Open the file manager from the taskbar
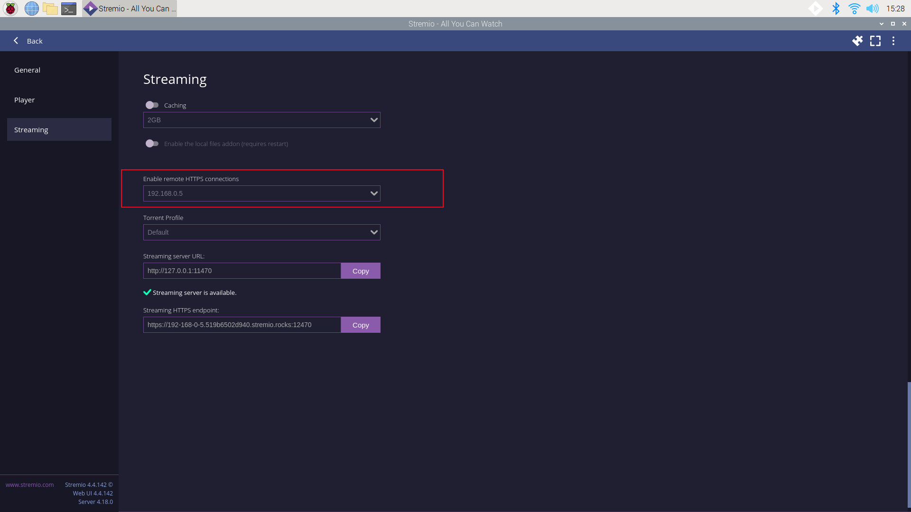The image size is (911, 512). pos(50,9)
